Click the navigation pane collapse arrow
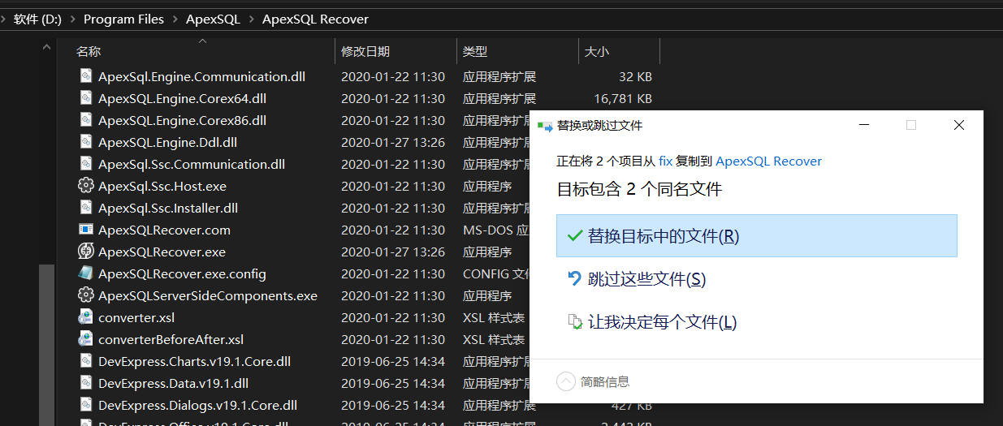Viewport: 1003px width, 426px height. [47, 47]
